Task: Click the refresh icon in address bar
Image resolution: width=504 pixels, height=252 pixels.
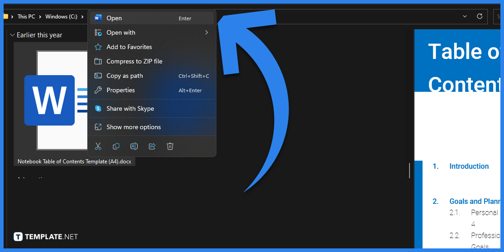Action: [x=480, y=16]
